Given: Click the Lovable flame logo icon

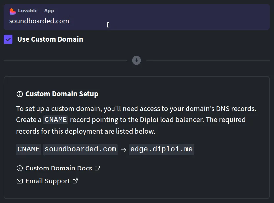Looking at the screenshot, I should (x=12, y=11).
